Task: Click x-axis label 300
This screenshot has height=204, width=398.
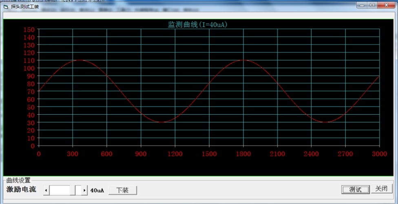Action: [73, 154]
